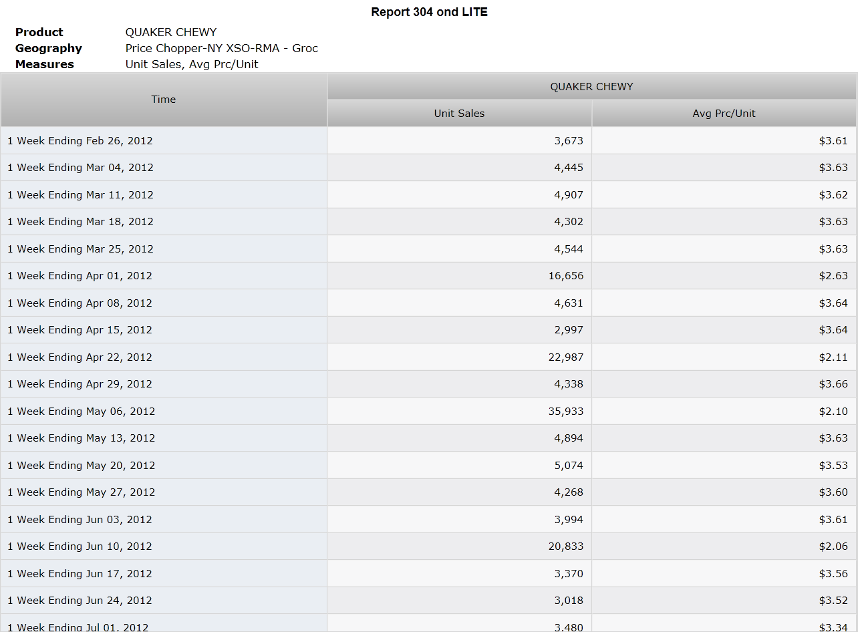Click the Product value 'QUAKER CHEWY' above table
The height and width of the screenshot is (632, 858).
(x=171, y=32)
